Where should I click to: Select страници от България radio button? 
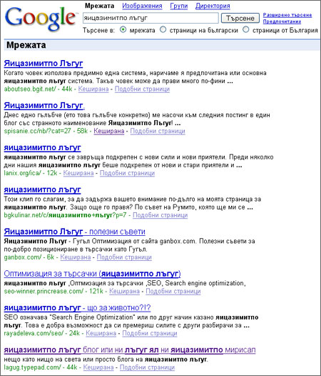click(246, 30)
